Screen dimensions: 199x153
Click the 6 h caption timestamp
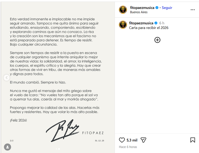click(162, 23)
